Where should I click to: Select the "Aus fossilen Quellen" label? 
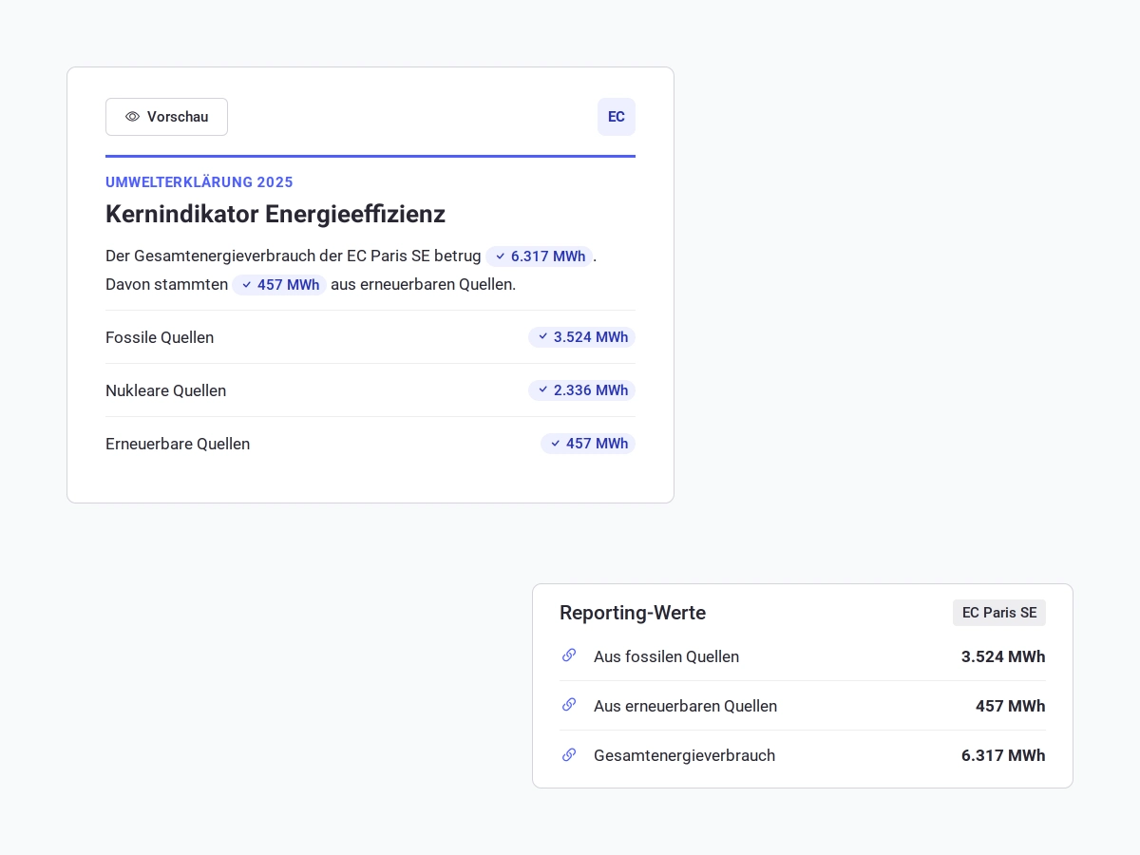tap(666, 656)
